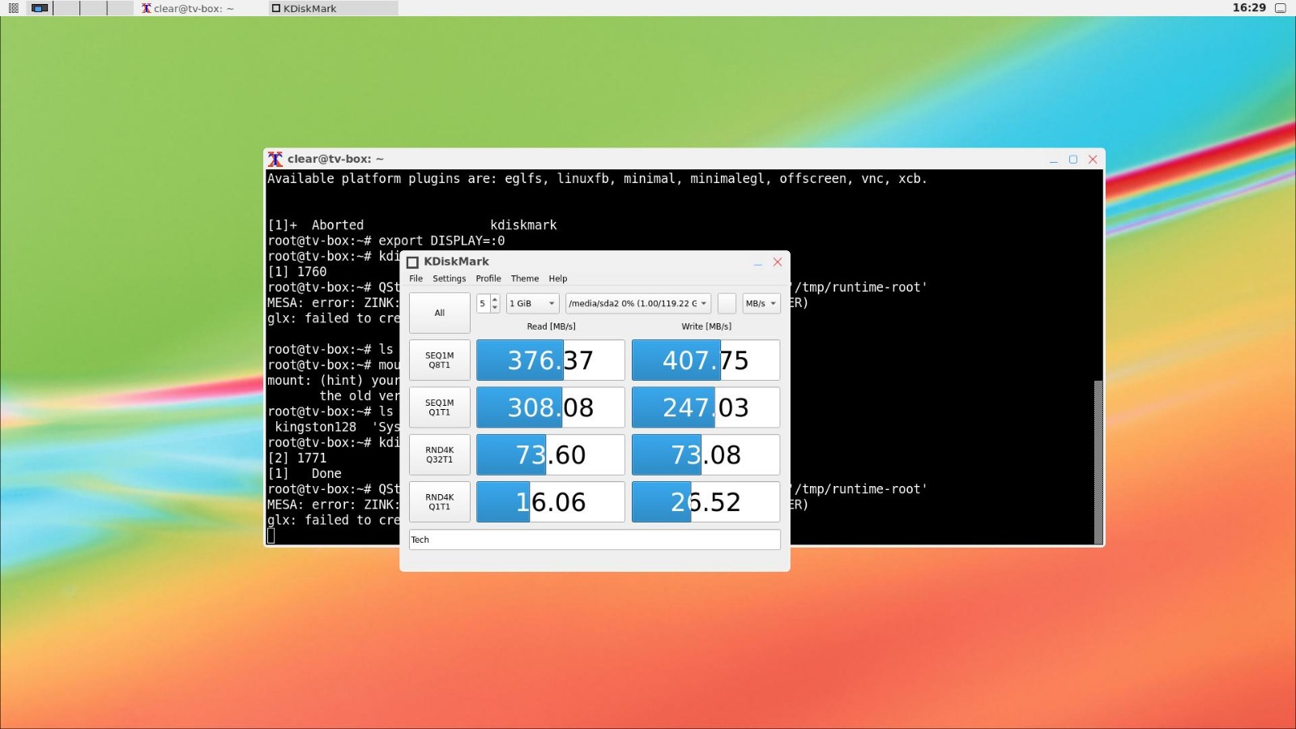Viewport: 1296px width, 729px height.
Task: Click the terminal cursor at the last prompt
Action: click(x=271, y=535)
